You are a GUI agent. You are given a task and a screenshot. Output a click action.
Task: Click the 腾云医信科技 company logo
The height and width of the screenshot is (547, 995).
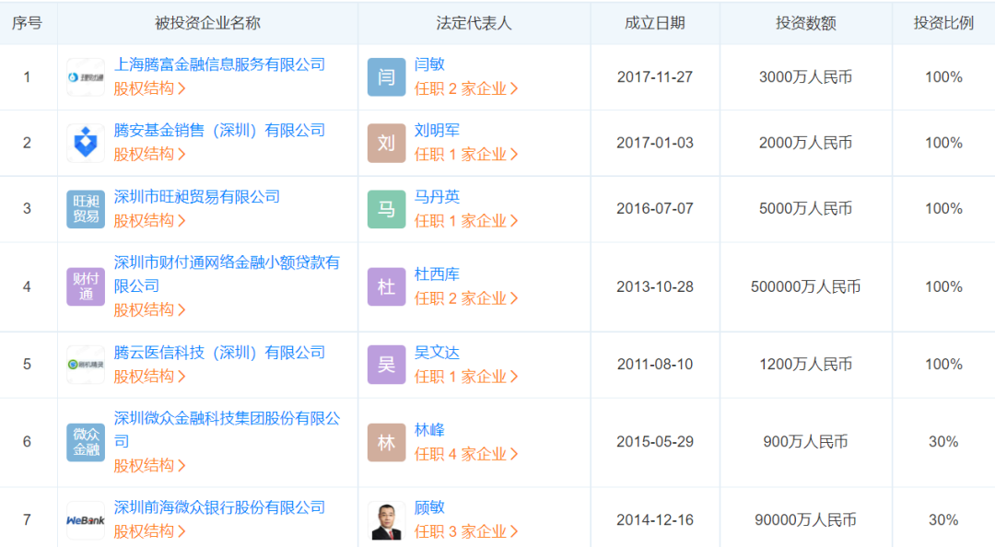86,365
